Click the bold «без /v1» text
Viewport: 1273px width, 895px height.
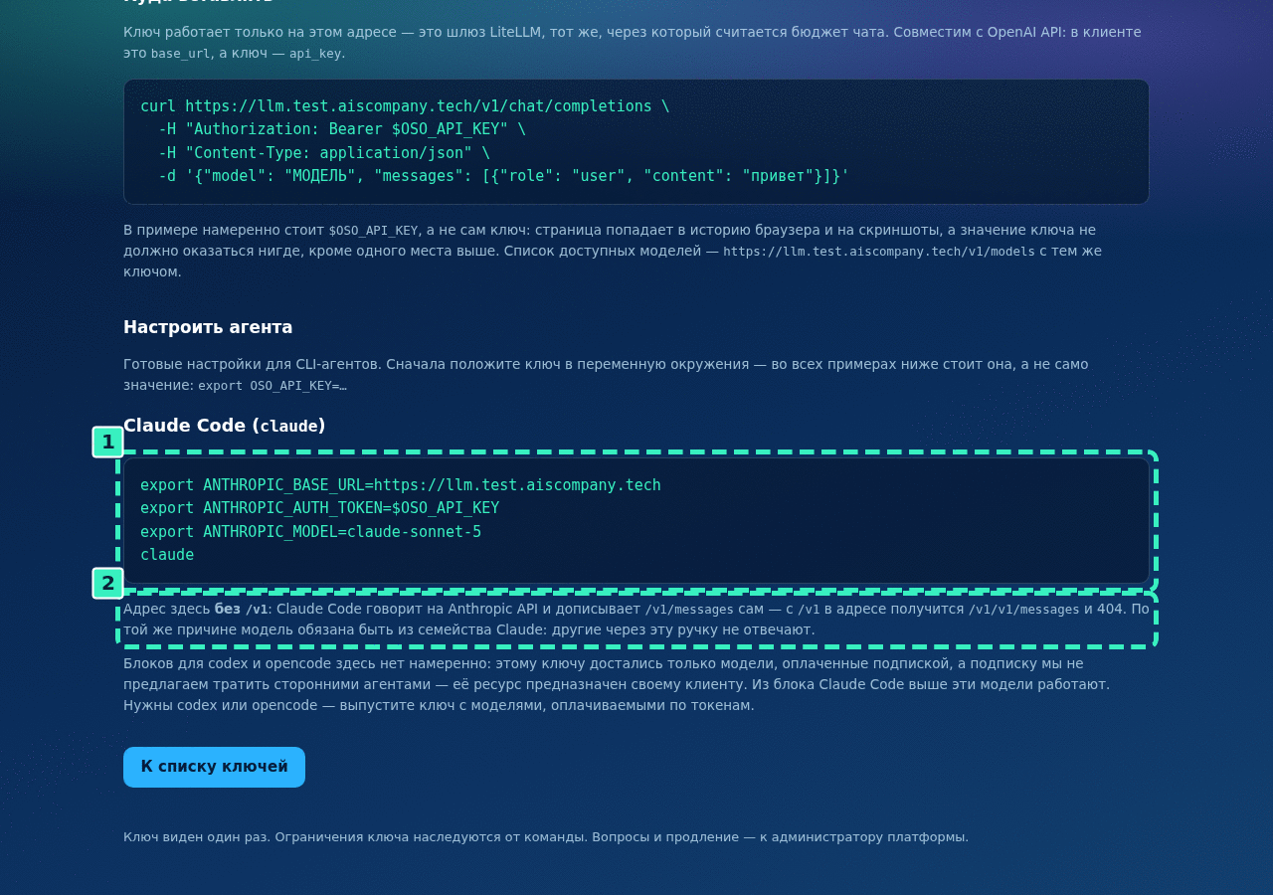coord(241,609)
